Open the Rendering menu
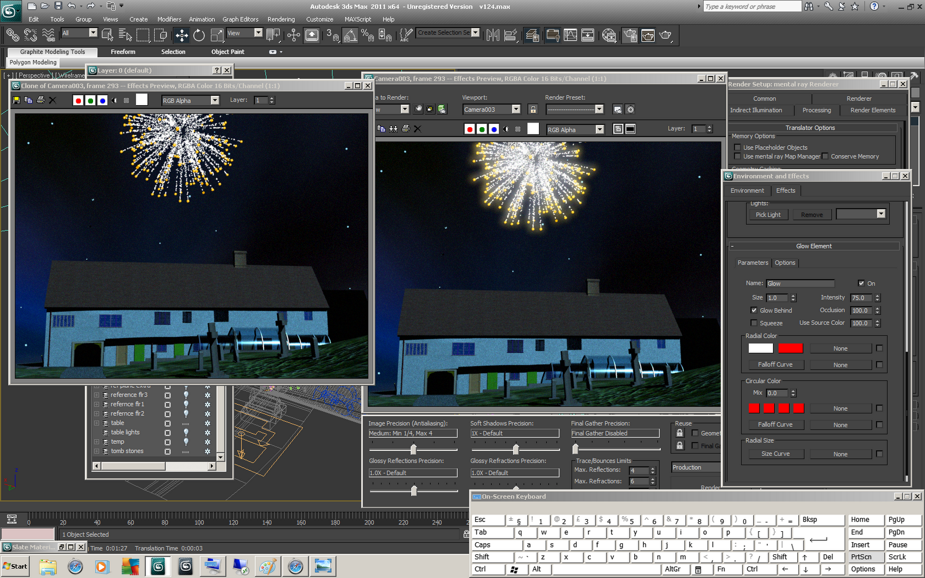The height and width of the screenshot is (578, 925). click(281, 19)
